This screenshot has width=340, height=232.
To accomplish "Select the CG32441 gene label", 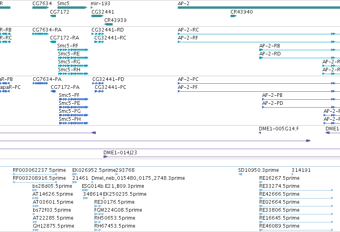I will [103, 12].
